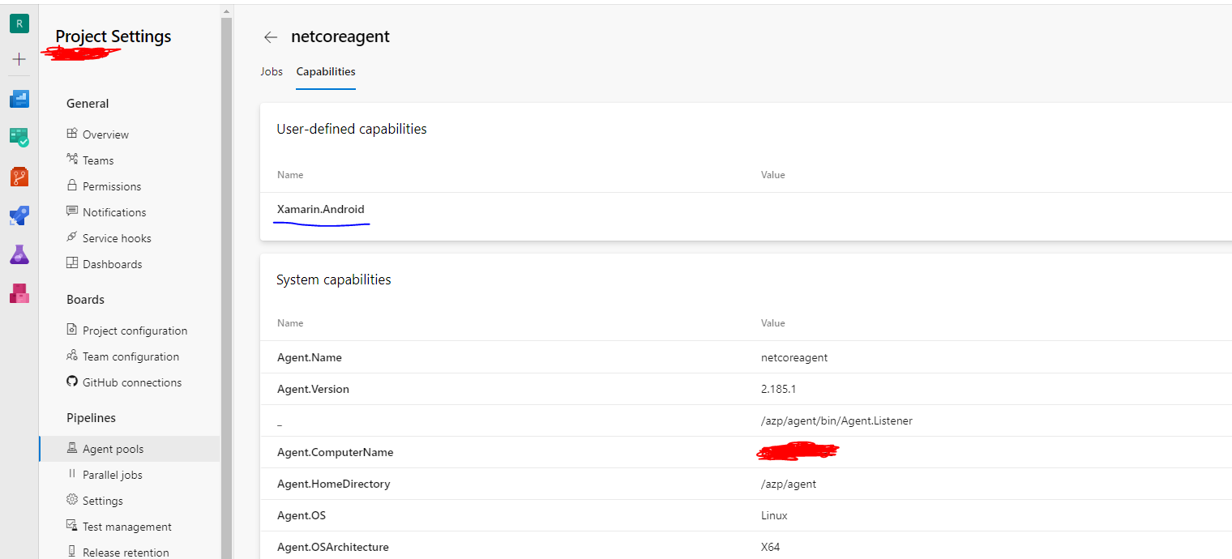This screenshot has height=559, width=1232.
Task: Click the Overview icon in General
Action: 72,134
